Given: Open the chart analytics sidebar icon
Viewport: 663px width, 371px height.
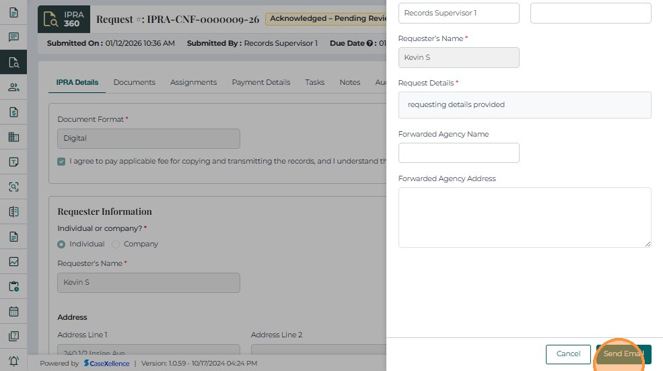Looking at the screenshot, I should [13, 261].
